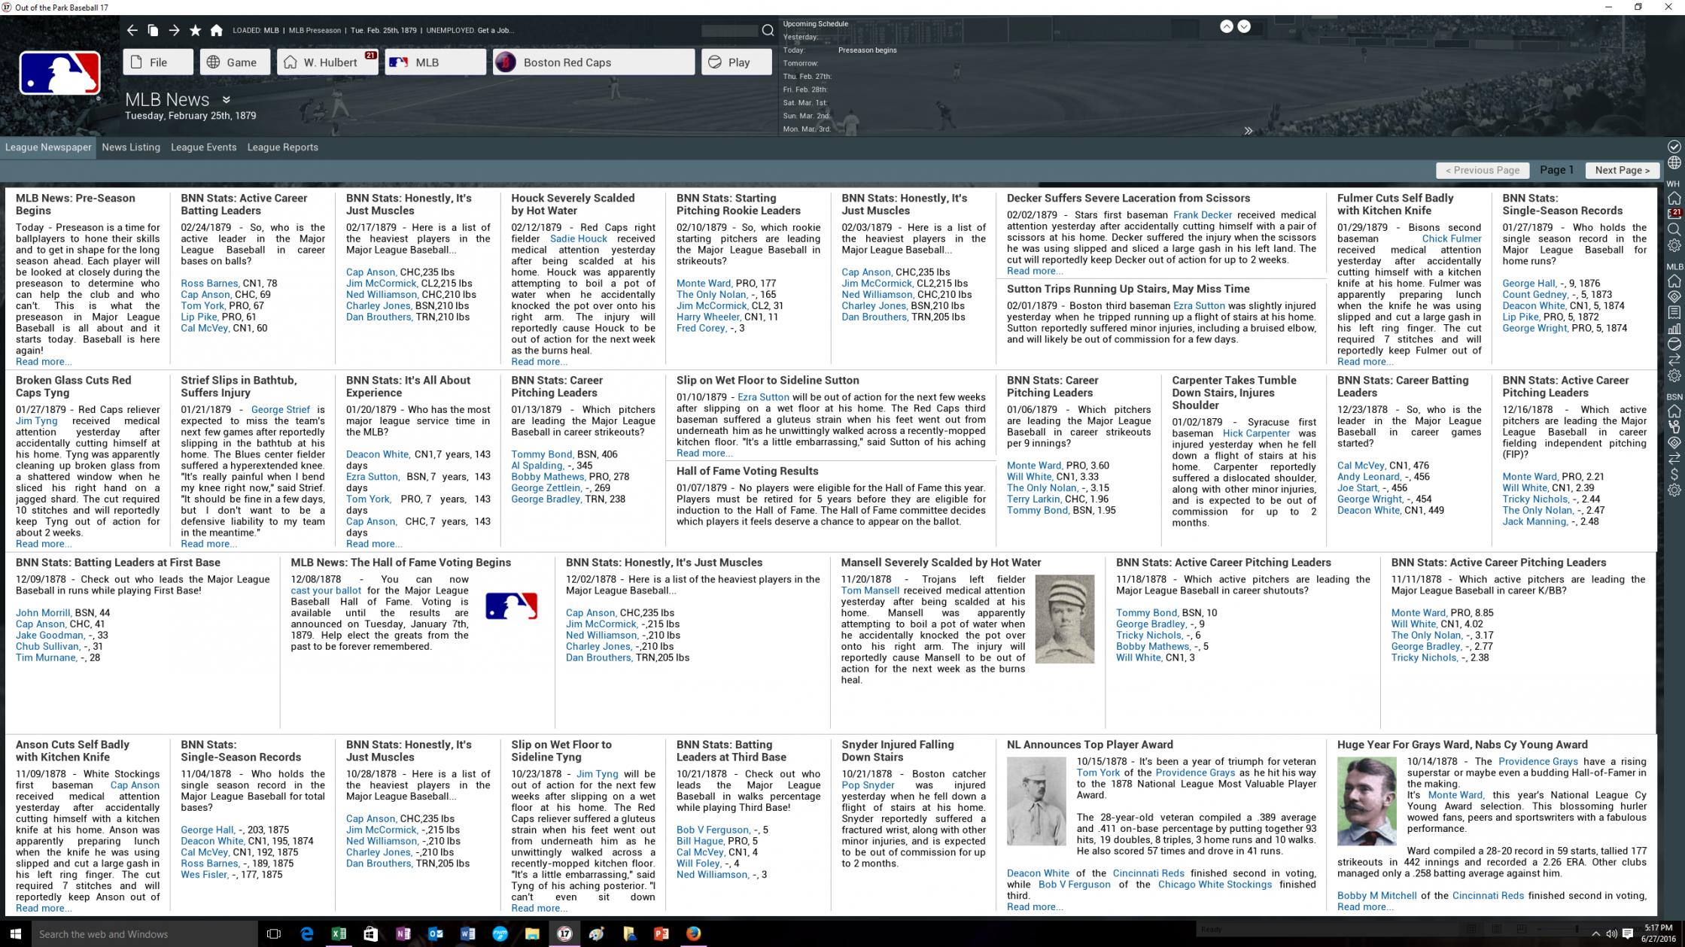Click the MLB bar chart statistics icon
The width and height of the screenshot is (1685, 947).
coord(1674,329)
